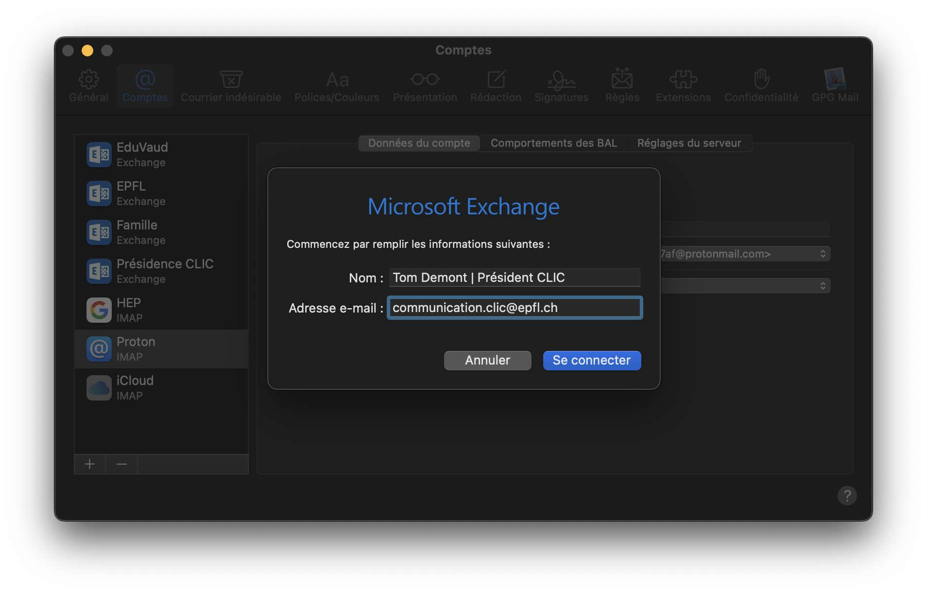Click the help question mark button

pos(847,496)
